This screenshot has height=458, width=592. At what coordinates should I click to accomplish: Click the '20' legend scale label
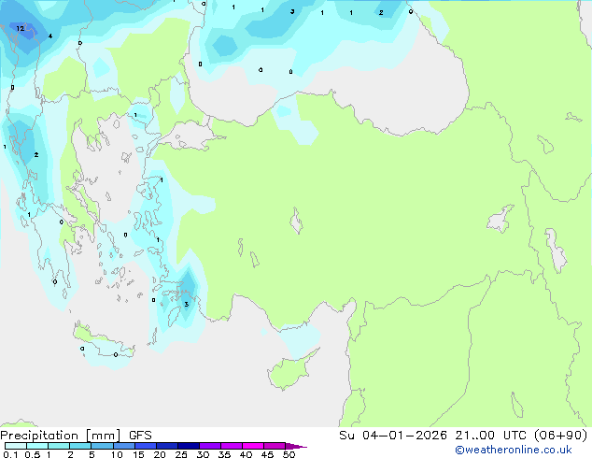(160, 454)
